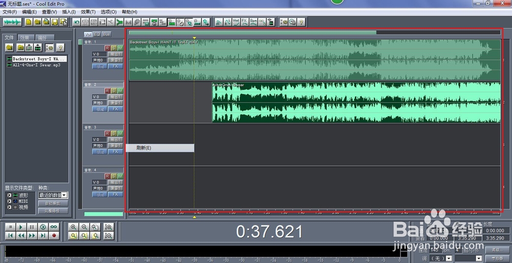Solo track 1 with the S button

pos(114,48)
